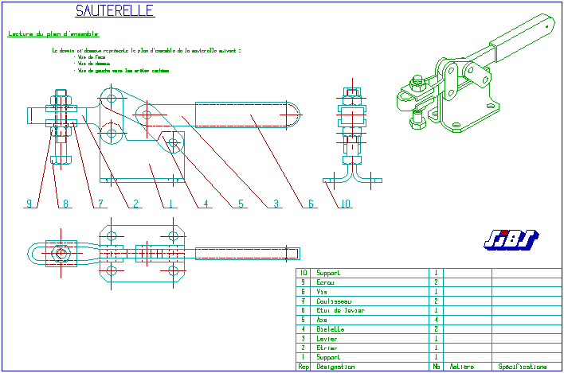This screenshot has width=564, height=373.
Task: Select part callout number 9
Action: tap(29, 204)
